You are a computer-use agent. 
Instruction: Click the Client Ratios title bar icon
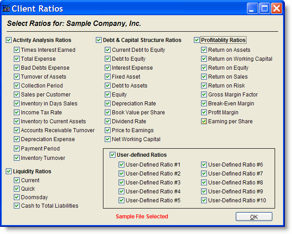coord(6,8)
